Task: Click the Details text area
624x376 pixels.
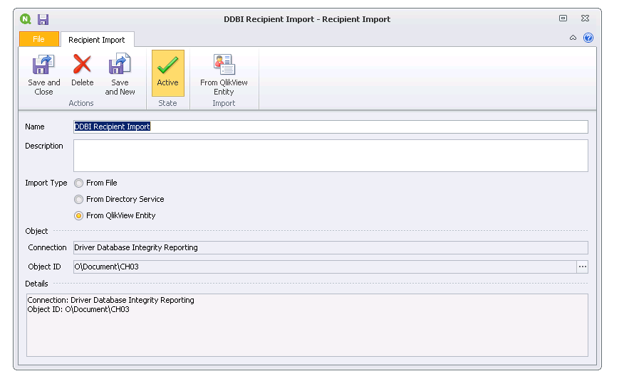Action: coord(307,325)
